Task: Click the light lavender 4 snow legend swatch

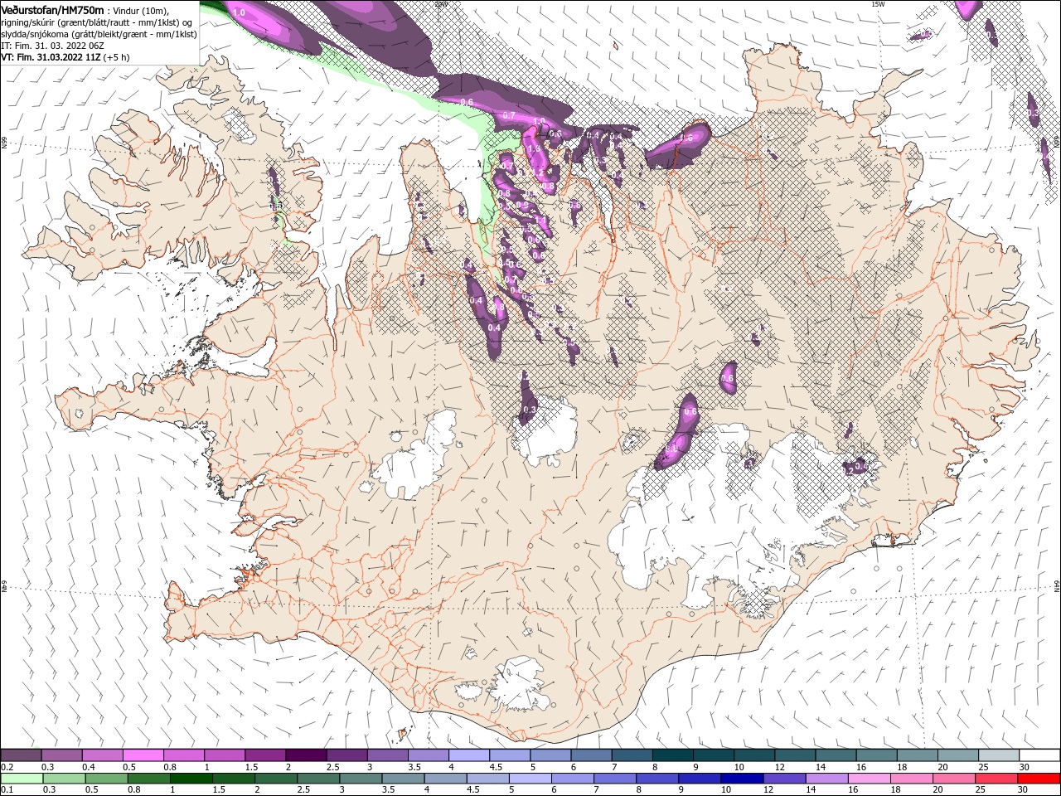Action: [x=468, y=755]
